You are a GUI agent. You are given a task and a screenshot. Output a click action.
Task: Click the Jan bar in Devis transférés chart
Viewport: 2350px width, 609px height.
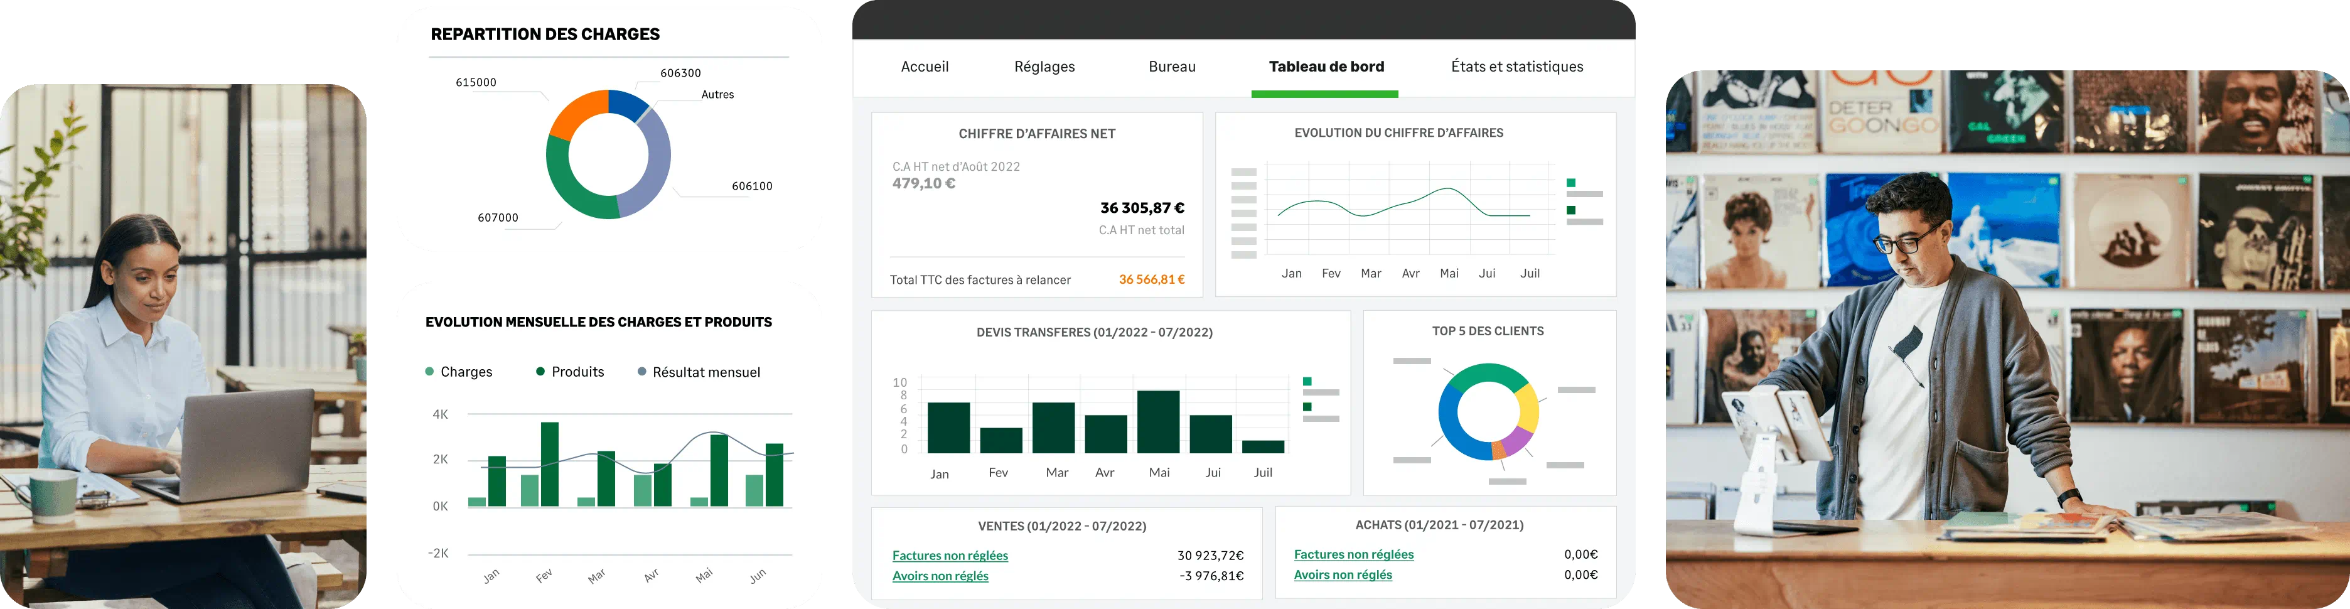click(x=948, y=428)
